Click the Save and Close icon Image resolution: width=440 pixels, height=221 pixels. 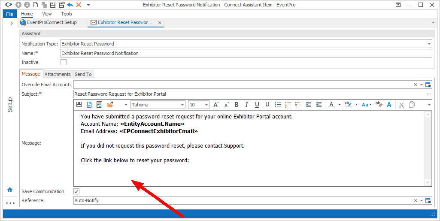click(x=61, y=5)
